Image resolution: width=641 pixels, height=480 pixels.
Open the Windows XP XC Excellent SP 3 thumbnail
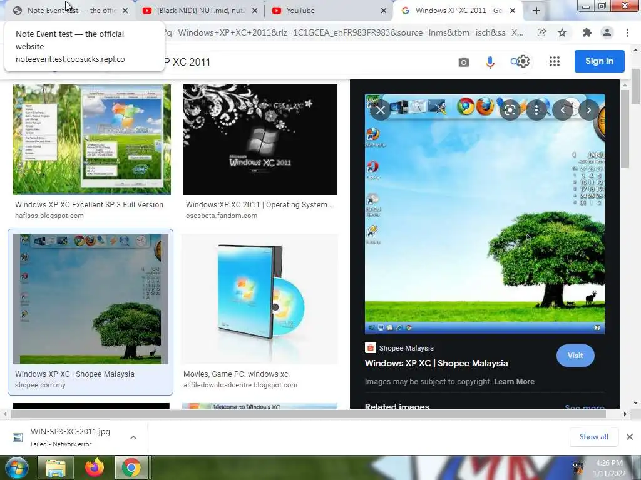click(x=91, y=139)
